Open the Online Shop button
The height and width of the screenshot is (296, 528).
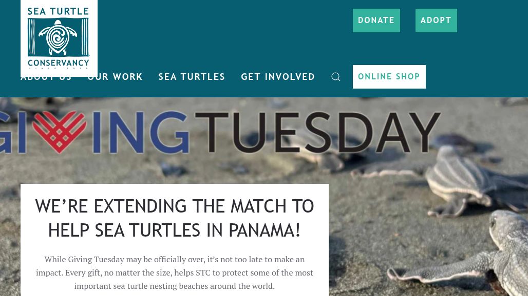point(389,77)
